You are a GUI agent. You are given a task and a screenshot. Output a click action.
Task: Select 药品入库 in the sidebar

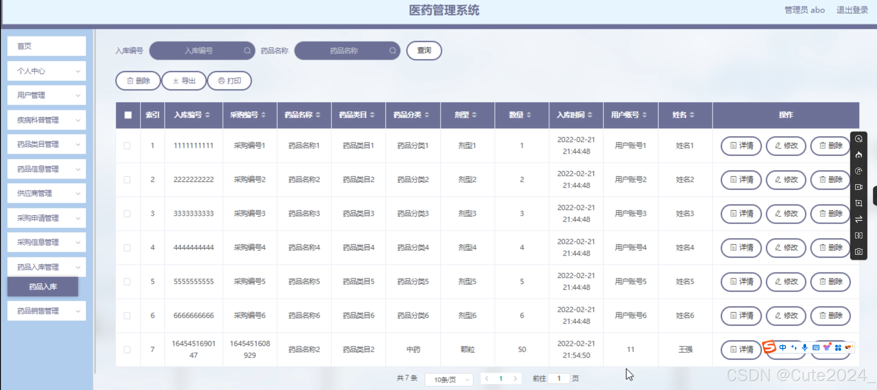click(43, 287)
